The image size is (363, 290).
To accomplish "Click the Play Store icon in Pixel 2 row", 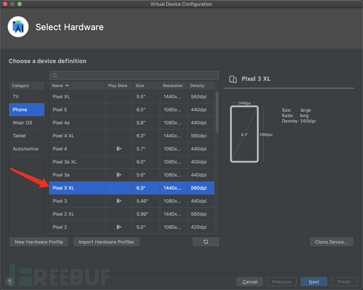I will [x=119, y=227].
